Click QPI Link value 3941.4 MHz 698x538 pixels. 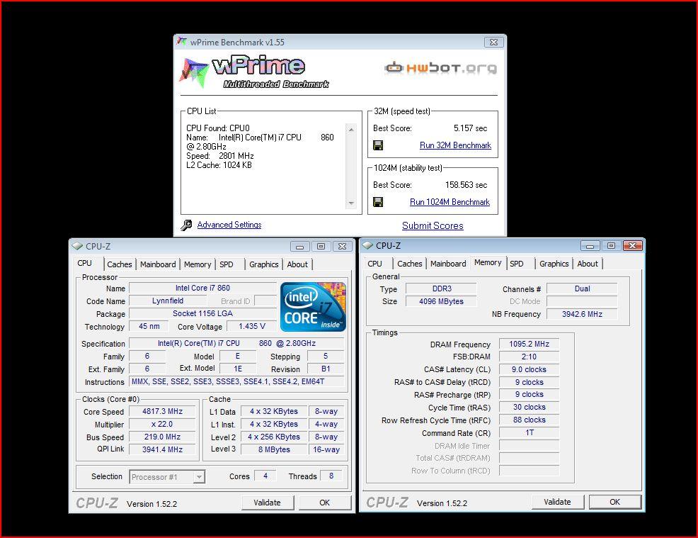click(x=163, y=449)
